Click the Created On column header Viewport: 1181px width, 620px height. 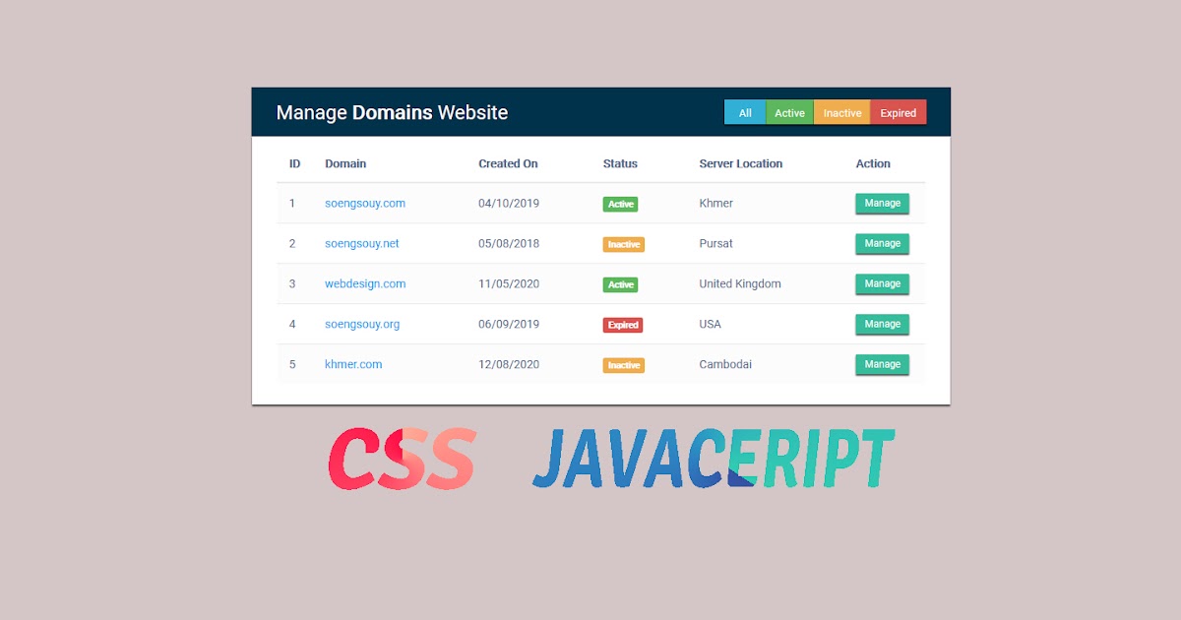(508, 164)
